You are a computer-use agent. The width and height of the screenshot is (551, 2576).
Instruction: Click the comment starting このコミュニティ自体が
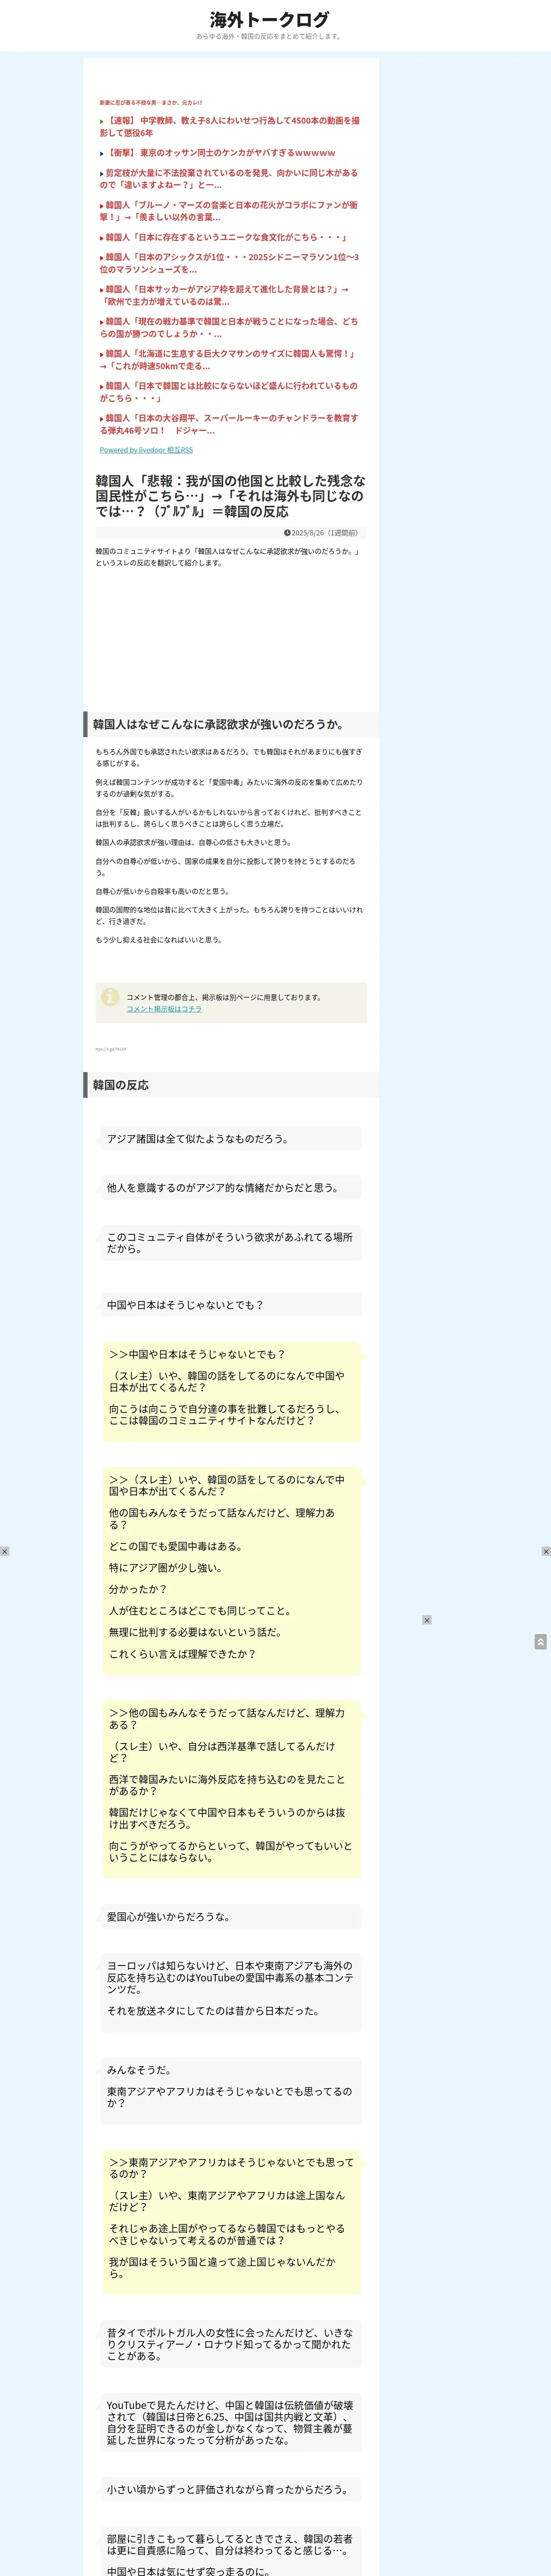[230, 1243]
